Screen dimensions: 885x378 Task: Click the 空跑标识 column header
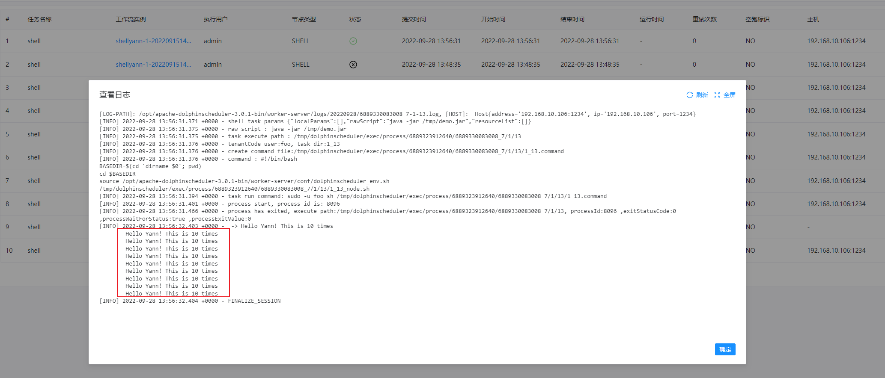coord(757,19)
